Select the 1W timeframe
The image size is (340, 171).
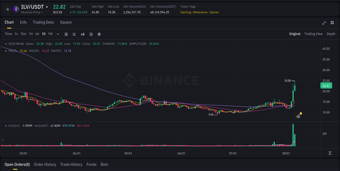click(50, 34)
